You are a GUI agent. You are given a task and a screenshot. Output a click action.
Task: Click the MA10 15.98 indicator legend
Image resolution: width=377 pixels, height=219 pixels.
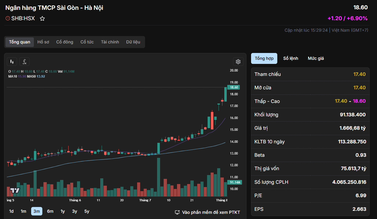17,76
